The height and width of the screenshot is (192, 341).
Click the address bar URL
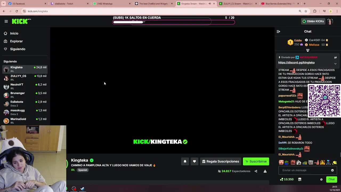38,11
